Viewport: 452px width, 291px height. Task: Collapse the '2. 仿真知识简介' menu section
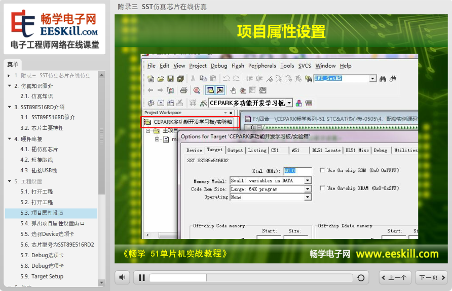10,85
